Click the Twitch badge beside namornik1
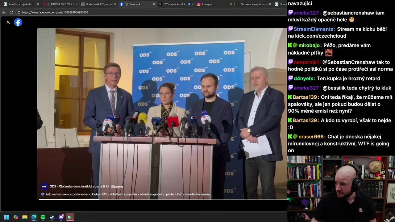The height and width of the screenshot is (222, 395). pyautogui.click(x=290, y=62)
